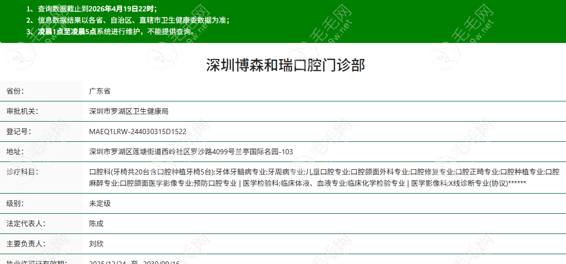Click the value 广东省
Screen dimensions: 566x264
[100, 91]
